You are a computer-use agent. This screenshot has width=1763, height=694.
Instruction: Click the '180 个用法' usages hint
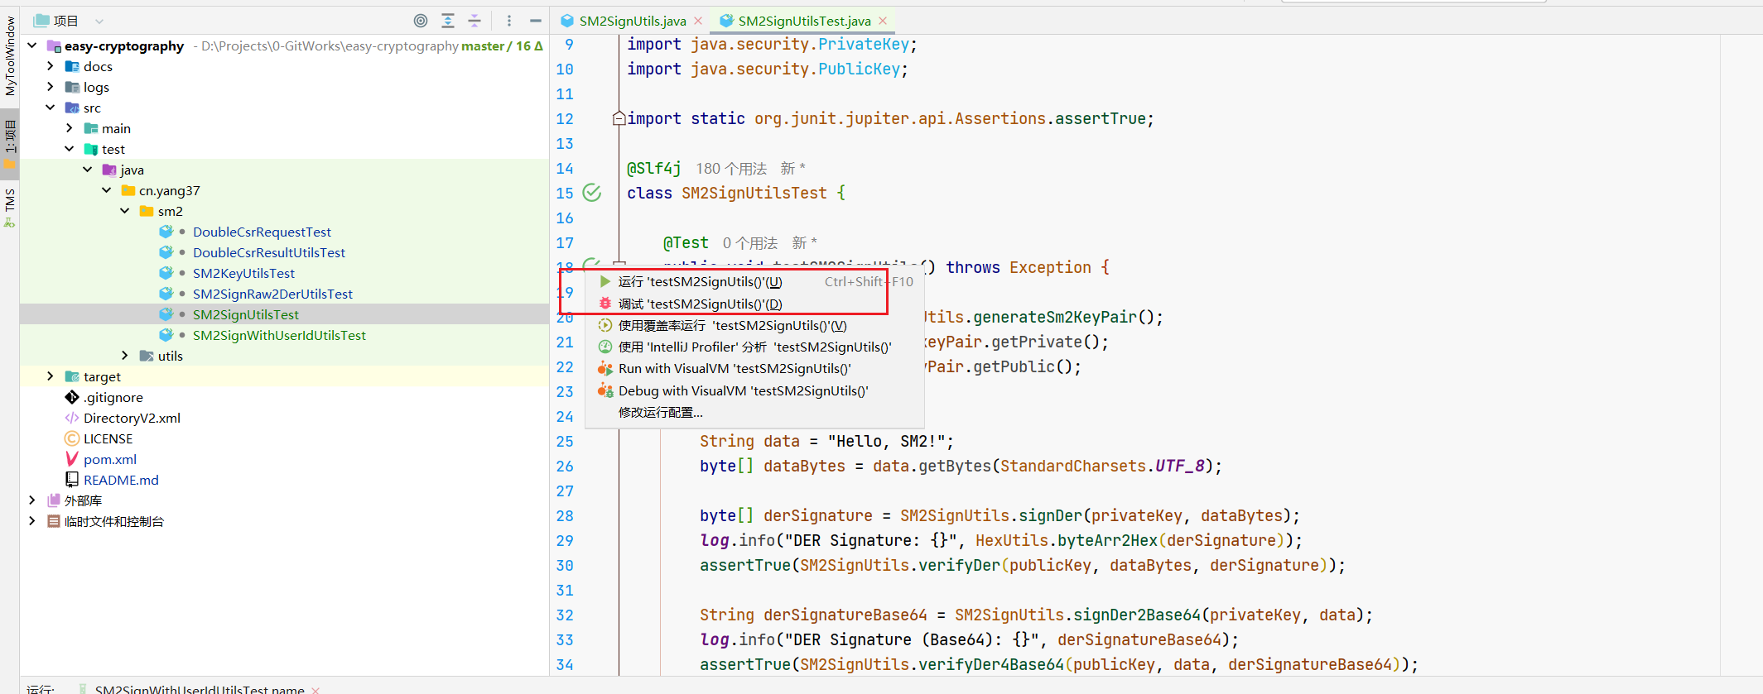pyautogui.click(x=731, y=169)
